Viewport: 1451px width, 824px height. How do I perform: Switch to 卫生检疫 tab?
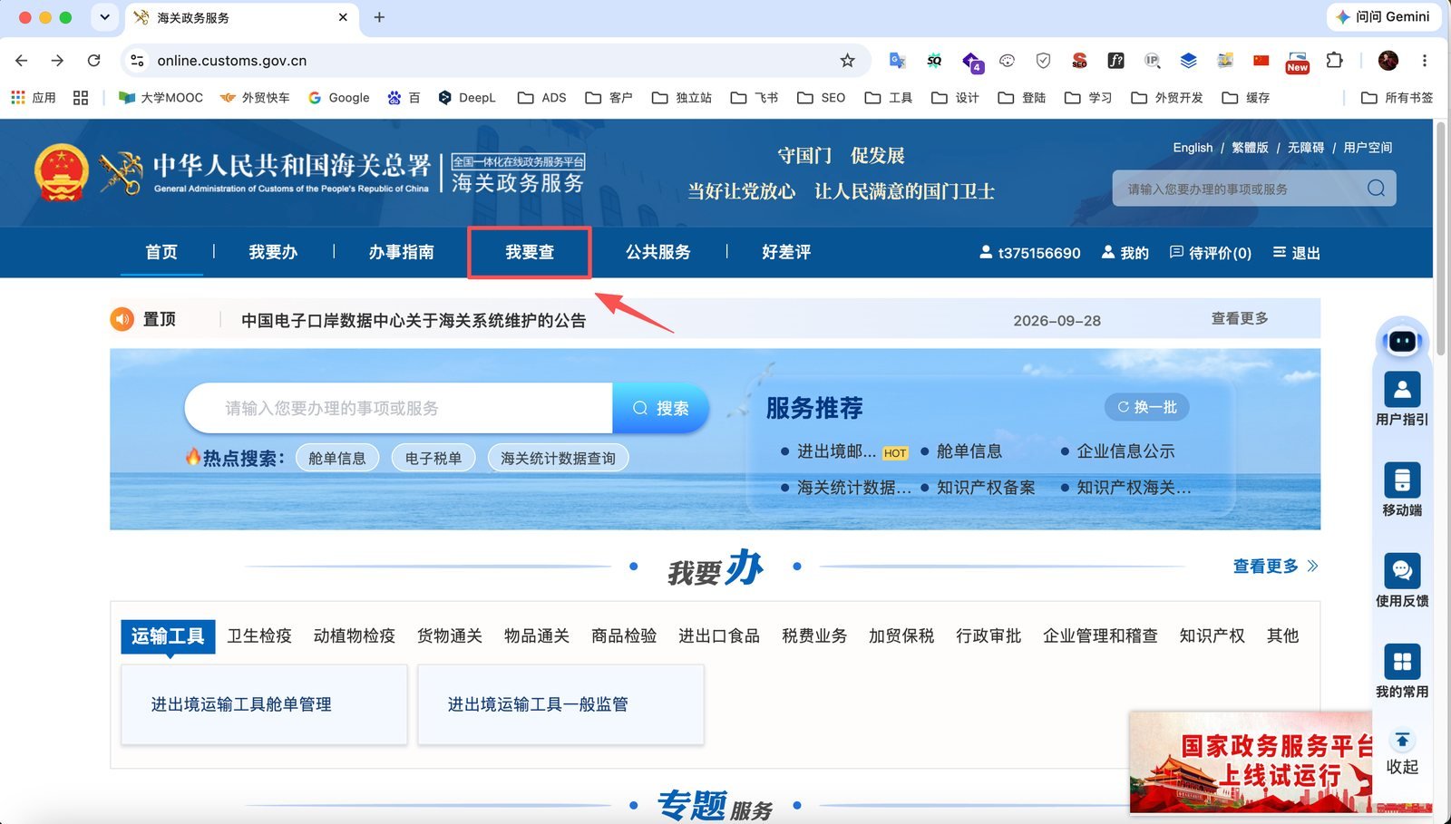(x=259, y=636)
